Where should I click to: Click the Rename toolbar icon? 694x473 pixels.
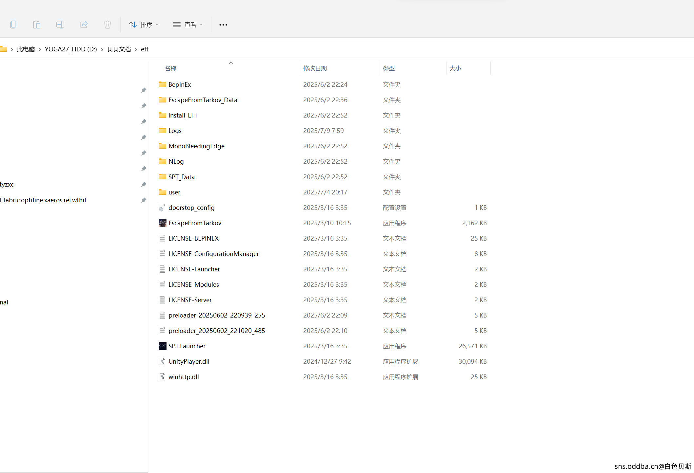60,25
